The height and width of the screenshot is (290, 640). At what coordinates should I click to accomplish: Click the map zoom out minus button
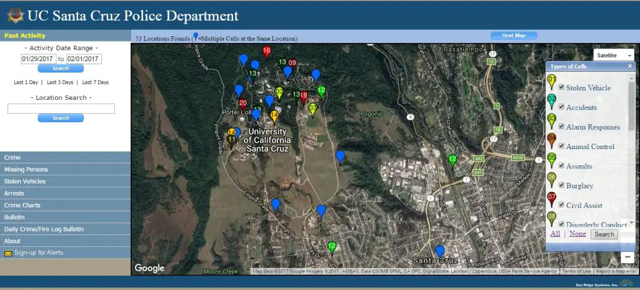point(627,257)
